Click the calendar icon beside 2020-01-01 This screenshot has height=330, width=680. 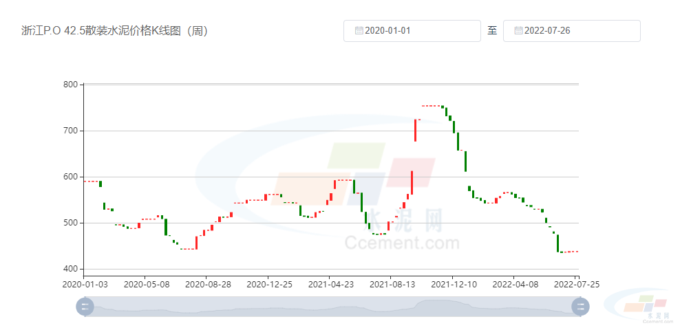(359, 30)
